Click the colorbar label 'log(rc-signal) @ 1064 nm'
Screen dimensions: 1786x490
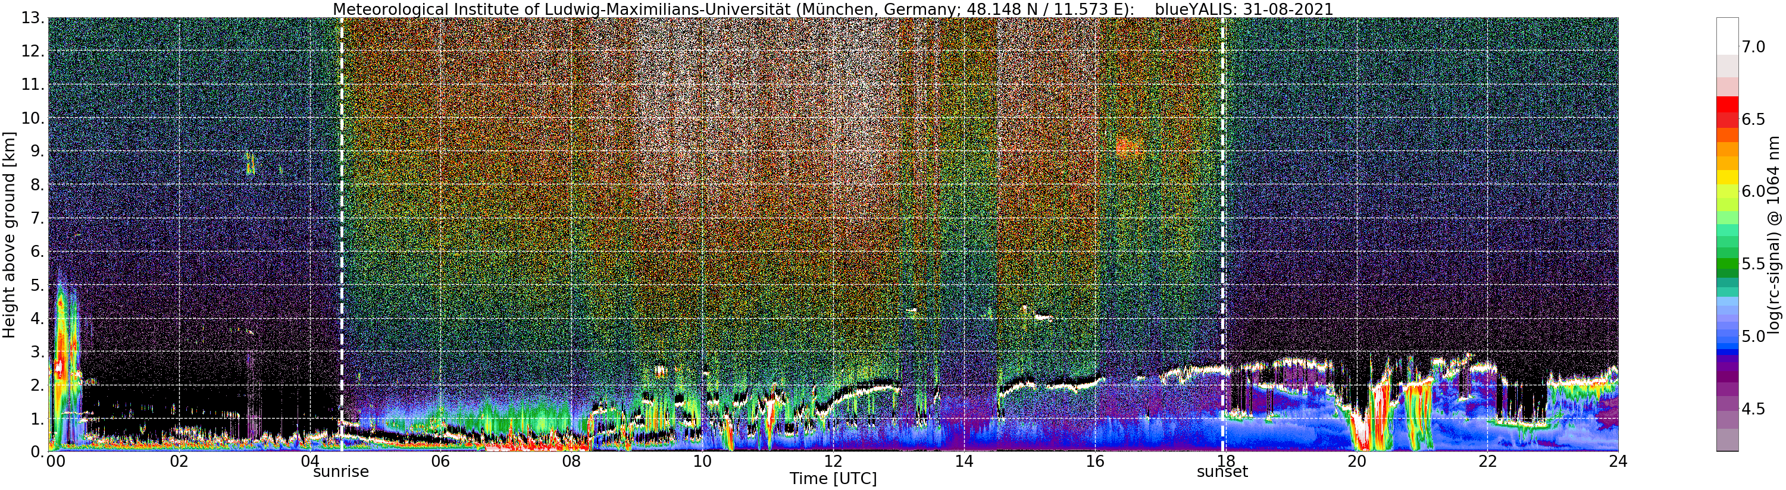click(x=1774, y=234)
